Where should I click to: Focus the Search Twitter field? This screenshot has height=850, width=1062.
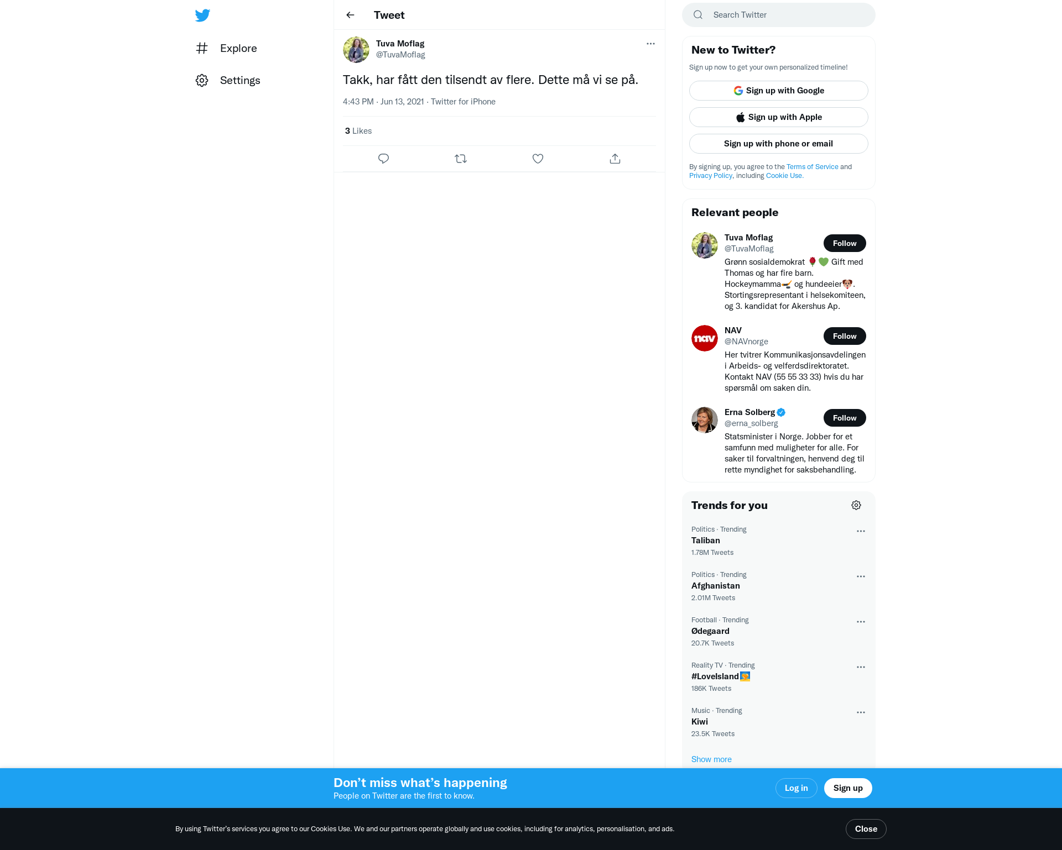779,15
